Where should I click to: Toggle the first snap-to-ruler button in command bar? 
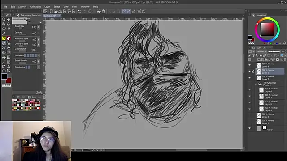[x=124, y=11]
